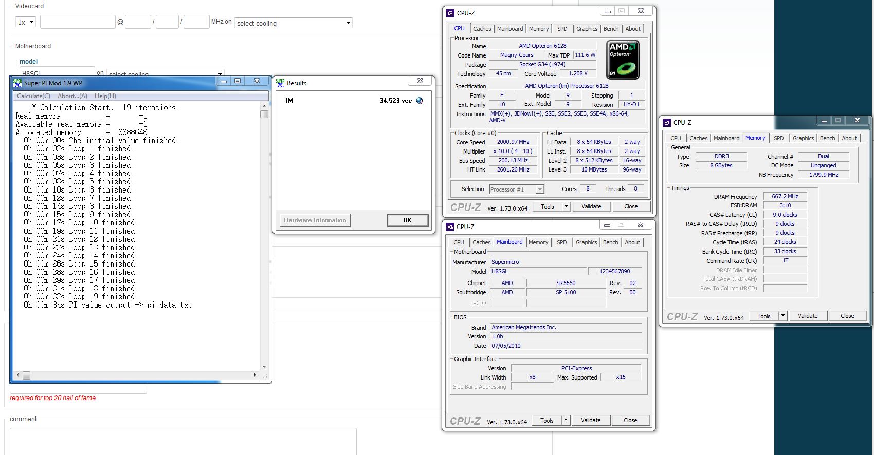Click the globe icon next to 34.523 sec
This screenshot has height=455, width=874.
pyautogui.click(x=420, y=101)
